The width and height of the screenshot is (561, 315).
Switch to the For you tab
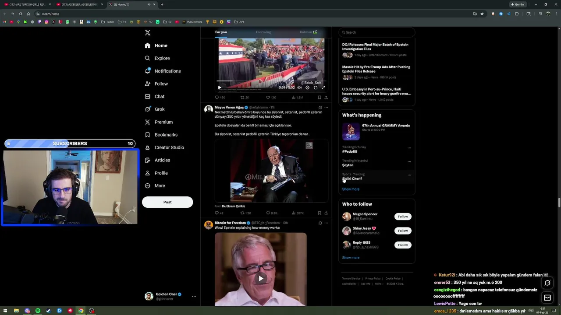[x=221, y=32]
